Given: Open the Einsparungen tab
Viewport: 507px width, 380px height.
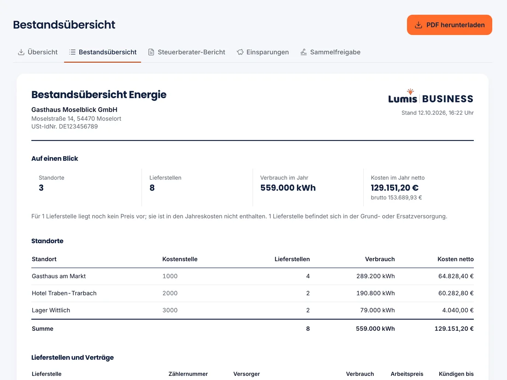Looking at the screenshot, I should (263, 52).
